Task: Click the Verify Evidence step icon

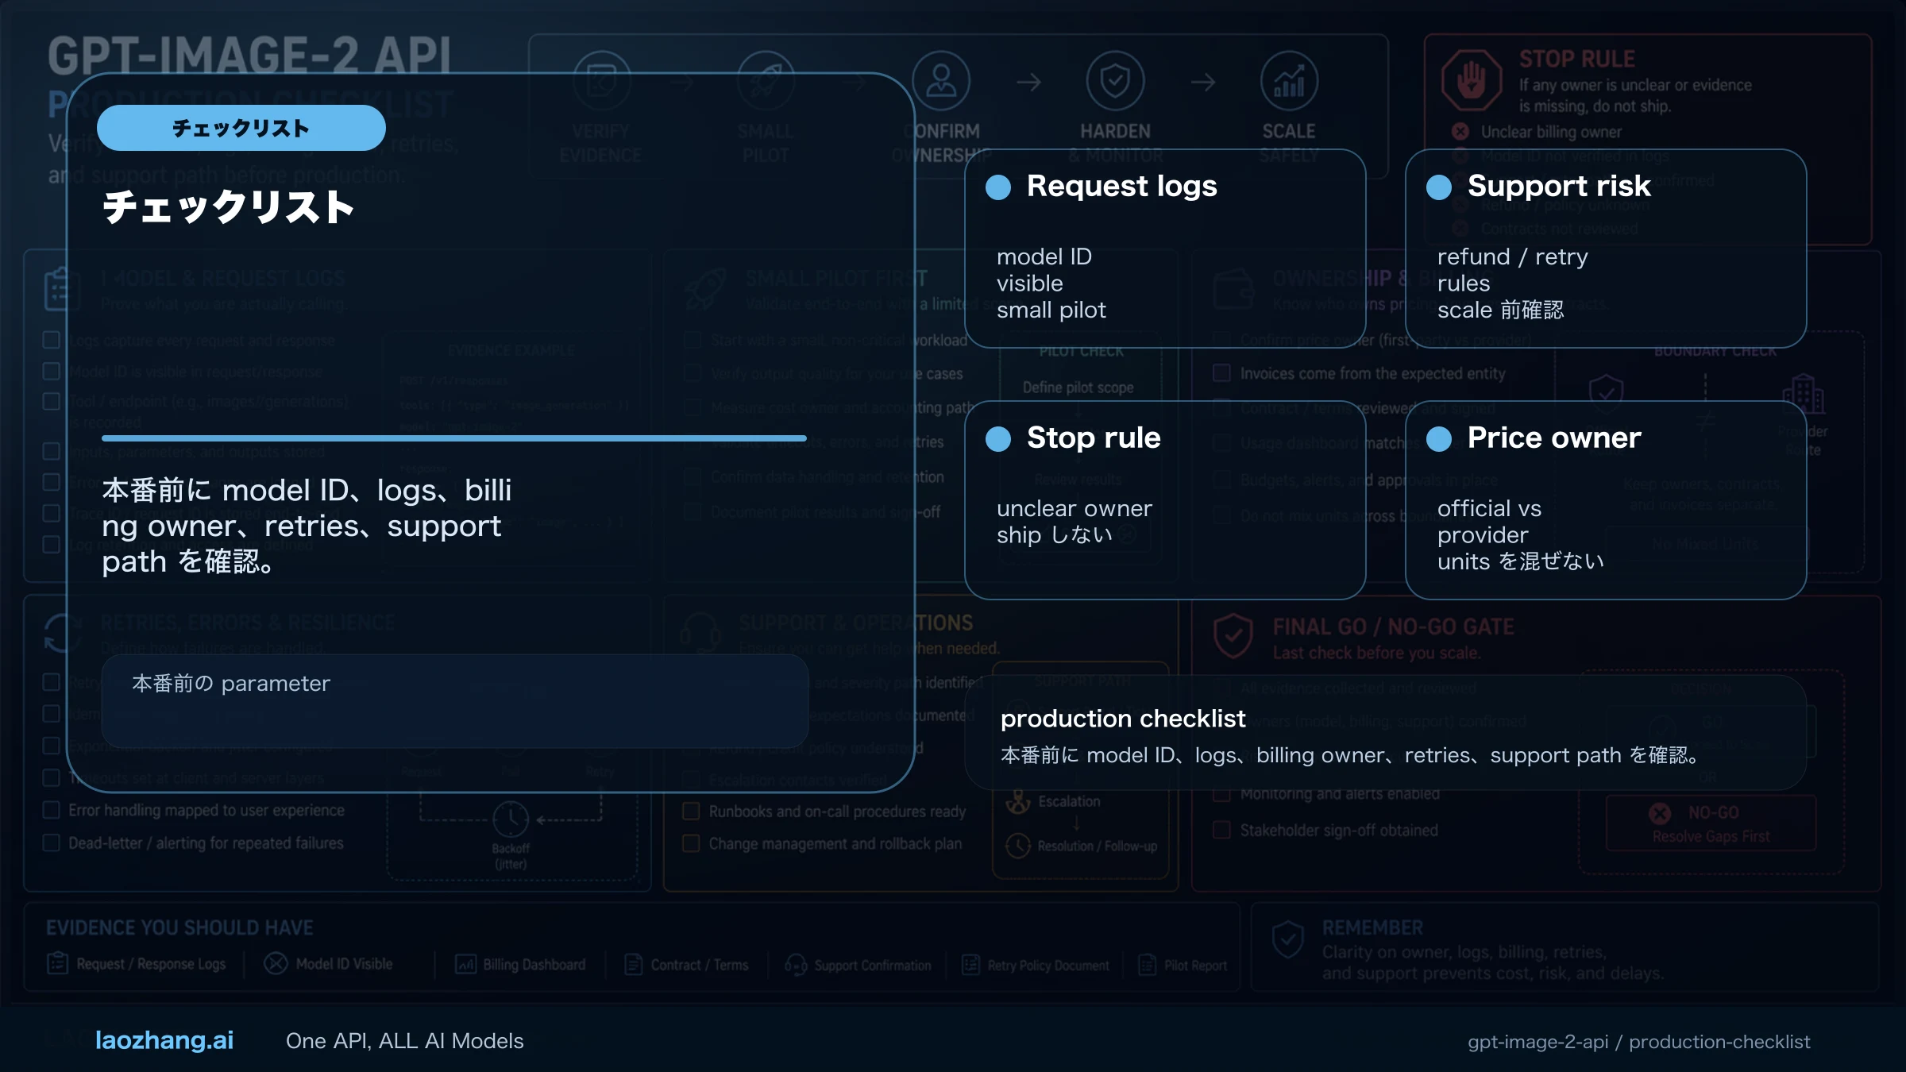Action: point(601,81)
